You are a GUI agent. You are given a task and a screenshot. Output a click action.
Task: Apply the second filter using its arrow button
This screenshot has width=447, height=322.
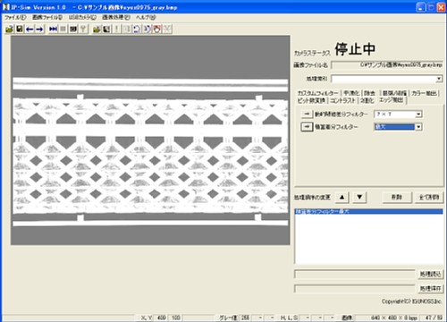point(307,127)
